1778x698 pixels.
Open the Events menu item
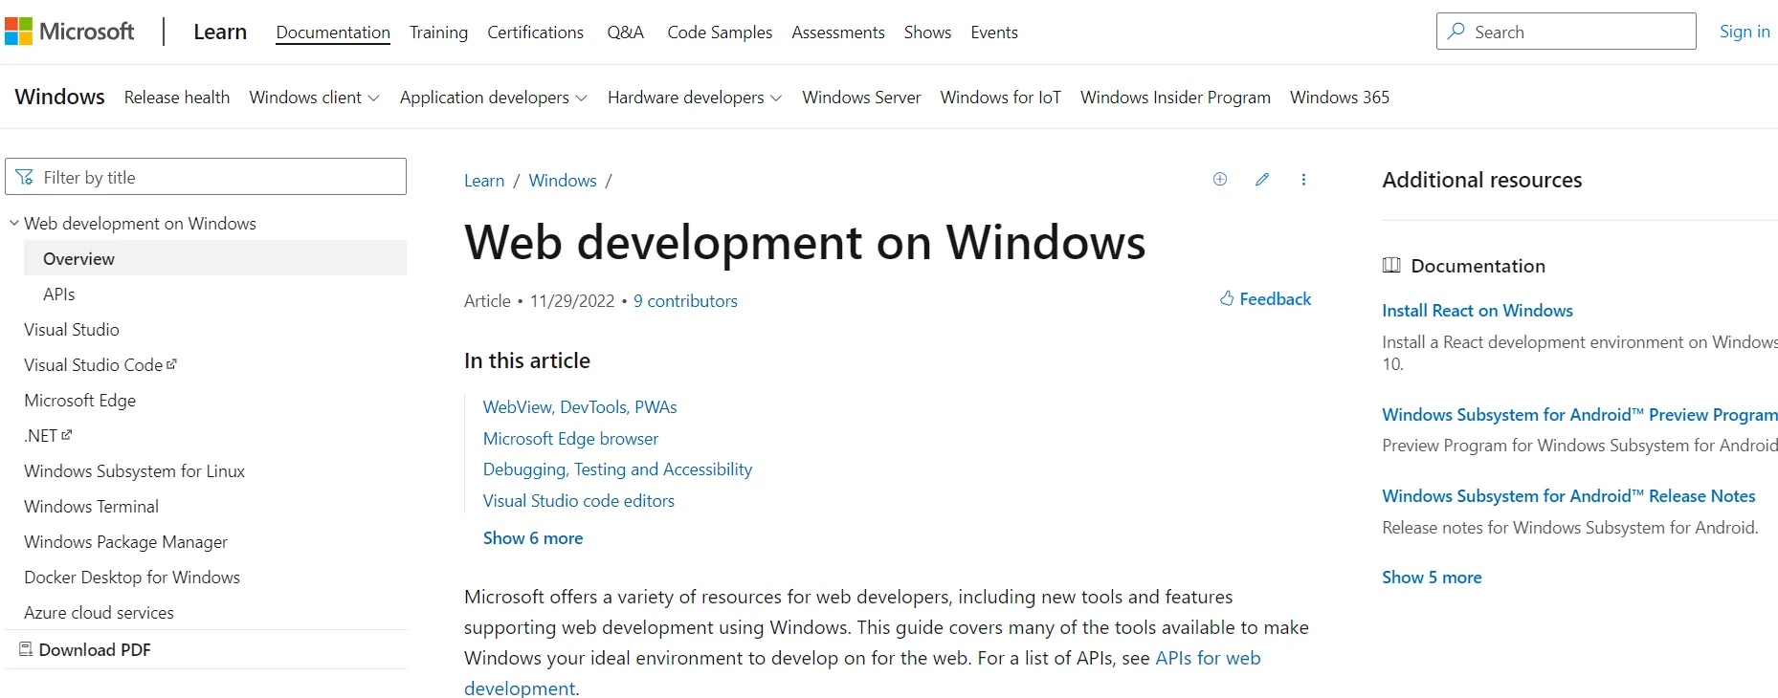(994, 32)
